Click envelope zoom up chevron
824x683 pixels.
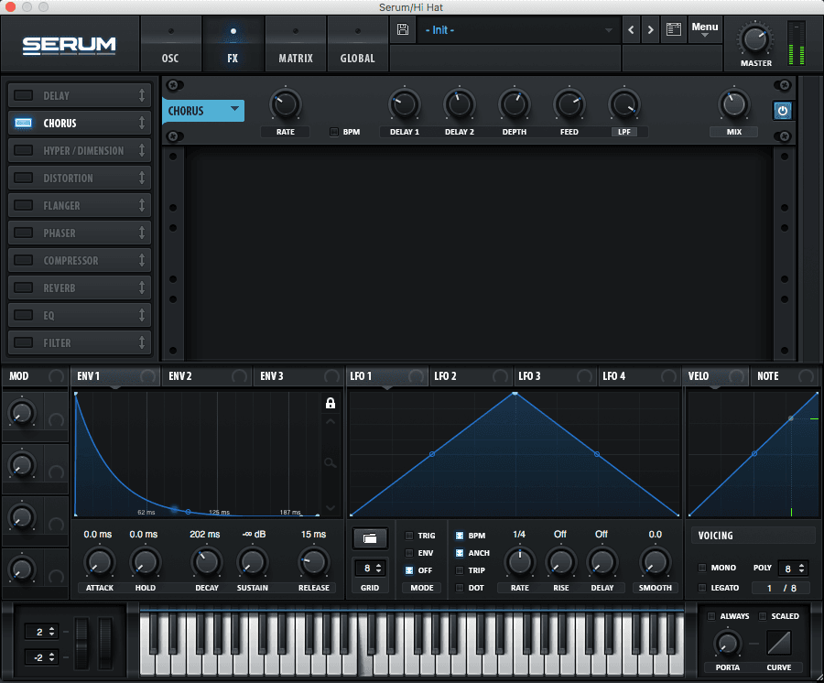tap(330, 421)
